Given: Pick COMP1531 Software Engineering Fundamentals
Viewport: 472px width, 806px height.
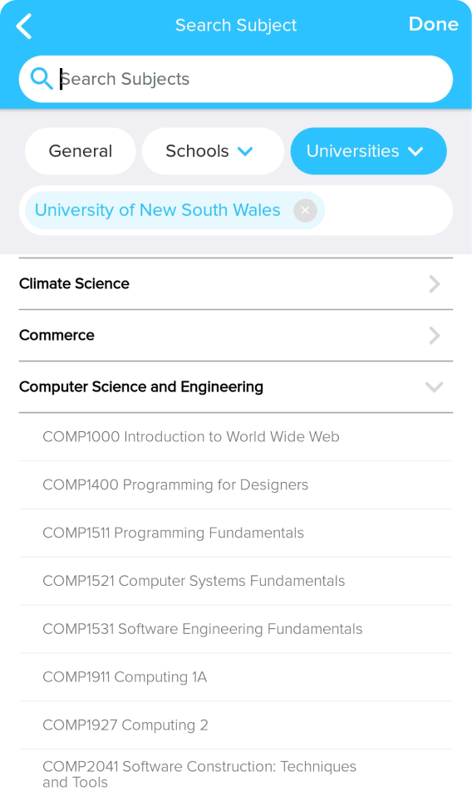Looking at the screenshot, I should [236, 629].
